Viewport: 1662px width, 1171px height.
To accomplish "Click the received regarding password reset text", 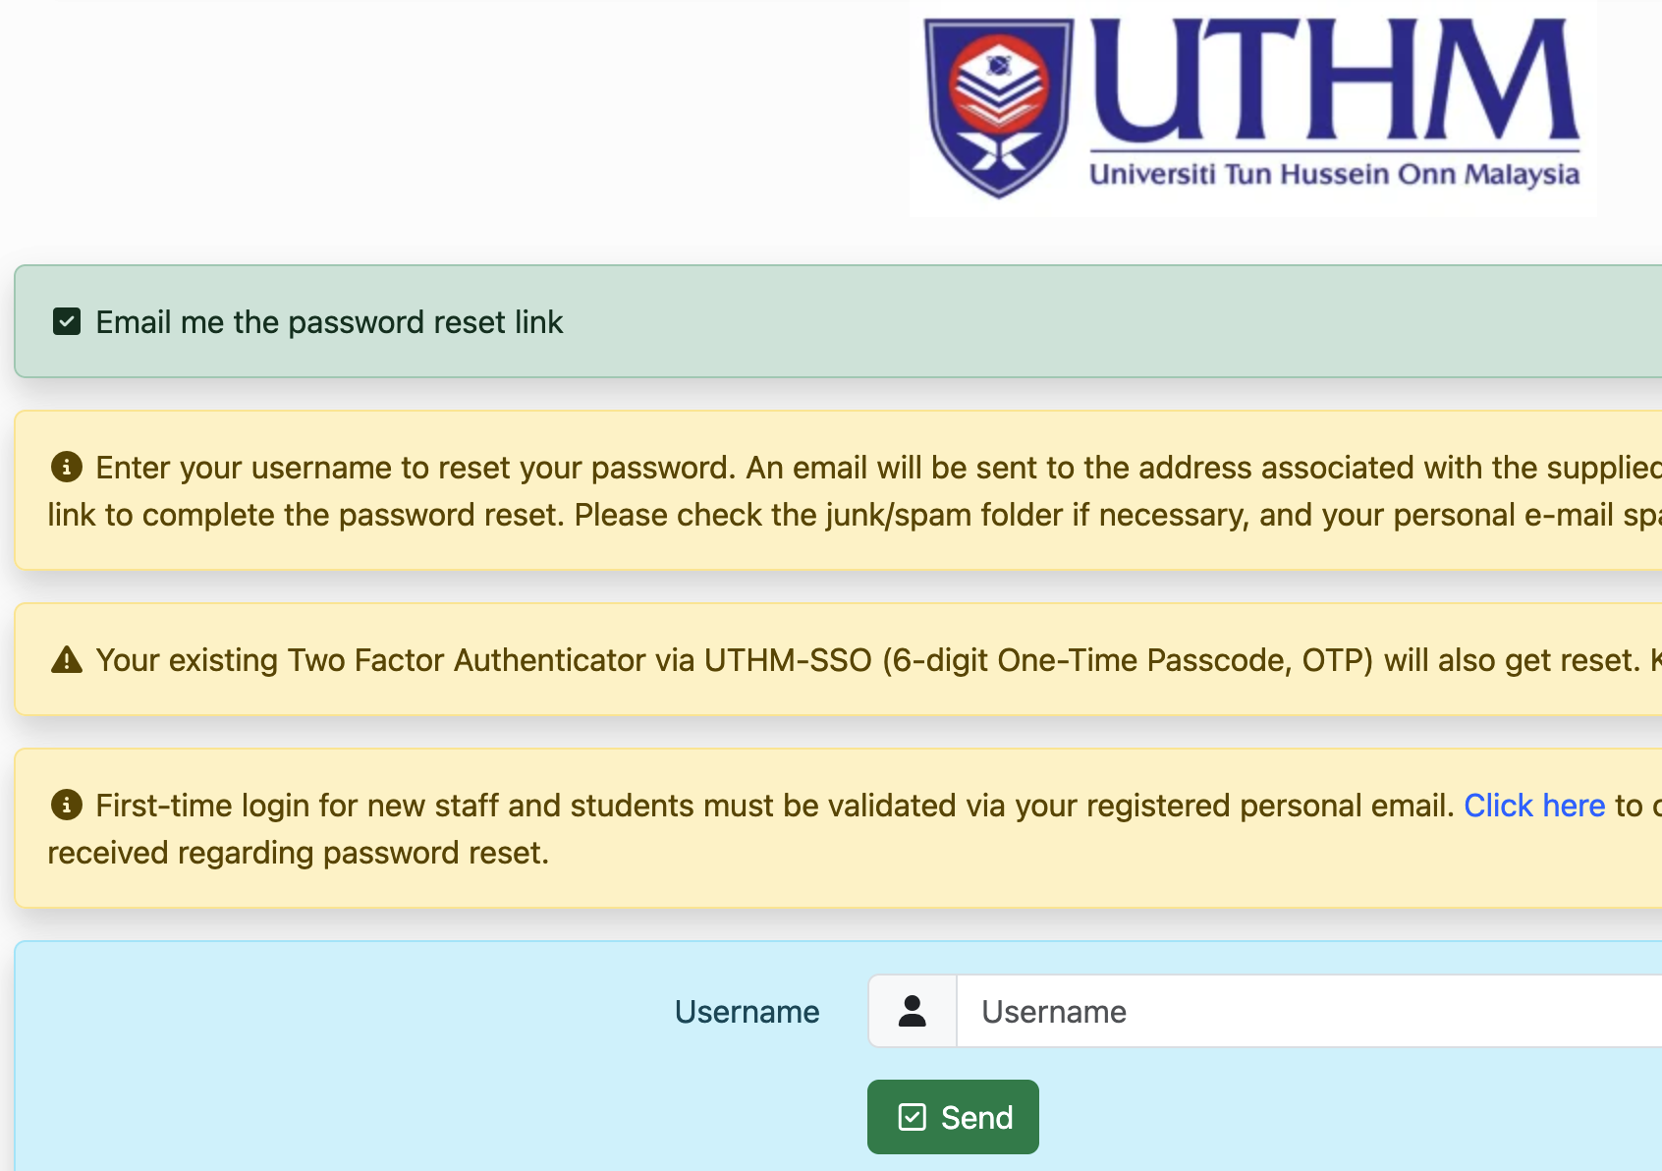I will pos(298,853).
